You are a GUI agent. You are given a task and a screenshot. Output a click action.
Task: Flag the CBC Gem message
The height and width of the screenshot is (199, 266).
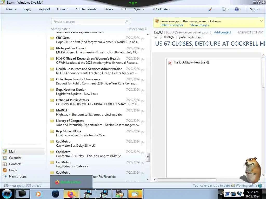coord(143,39)
